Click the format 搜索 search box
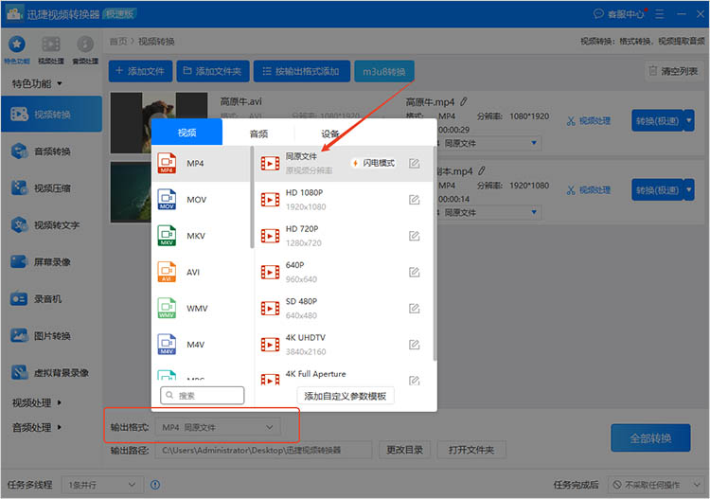The image size is (710, 499). 202,395
